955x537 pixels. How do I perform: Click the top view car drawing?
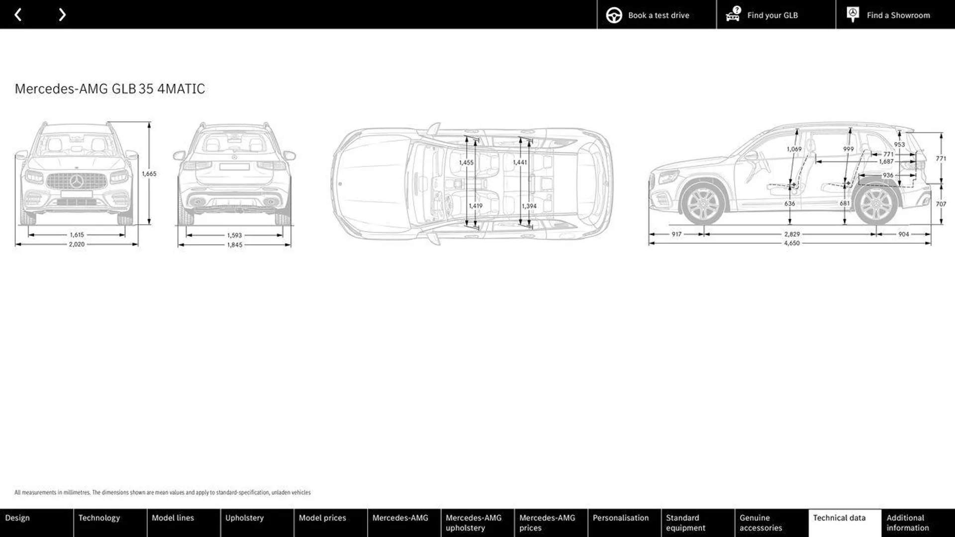pyautogui.click(x=473, y=183)
